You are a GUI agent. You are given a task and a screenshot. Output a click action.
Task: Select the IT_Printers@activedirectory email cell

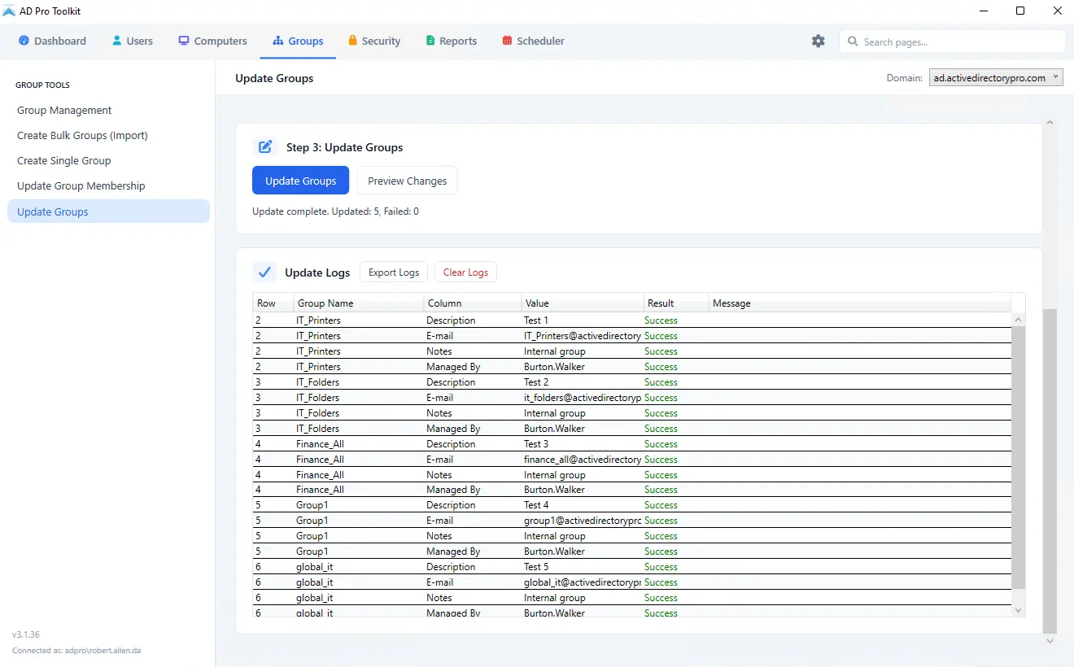(x=582, y=336)
